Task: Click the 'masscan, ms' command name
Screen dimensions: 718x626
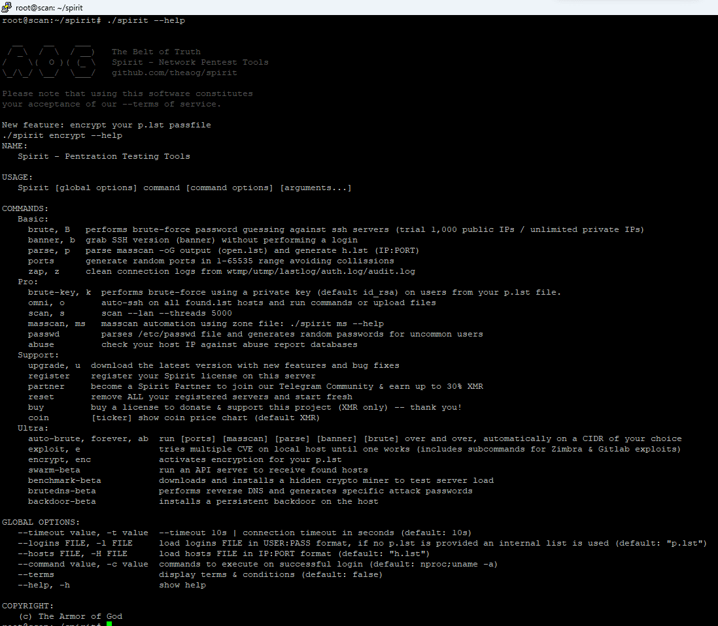Action: 57,323
